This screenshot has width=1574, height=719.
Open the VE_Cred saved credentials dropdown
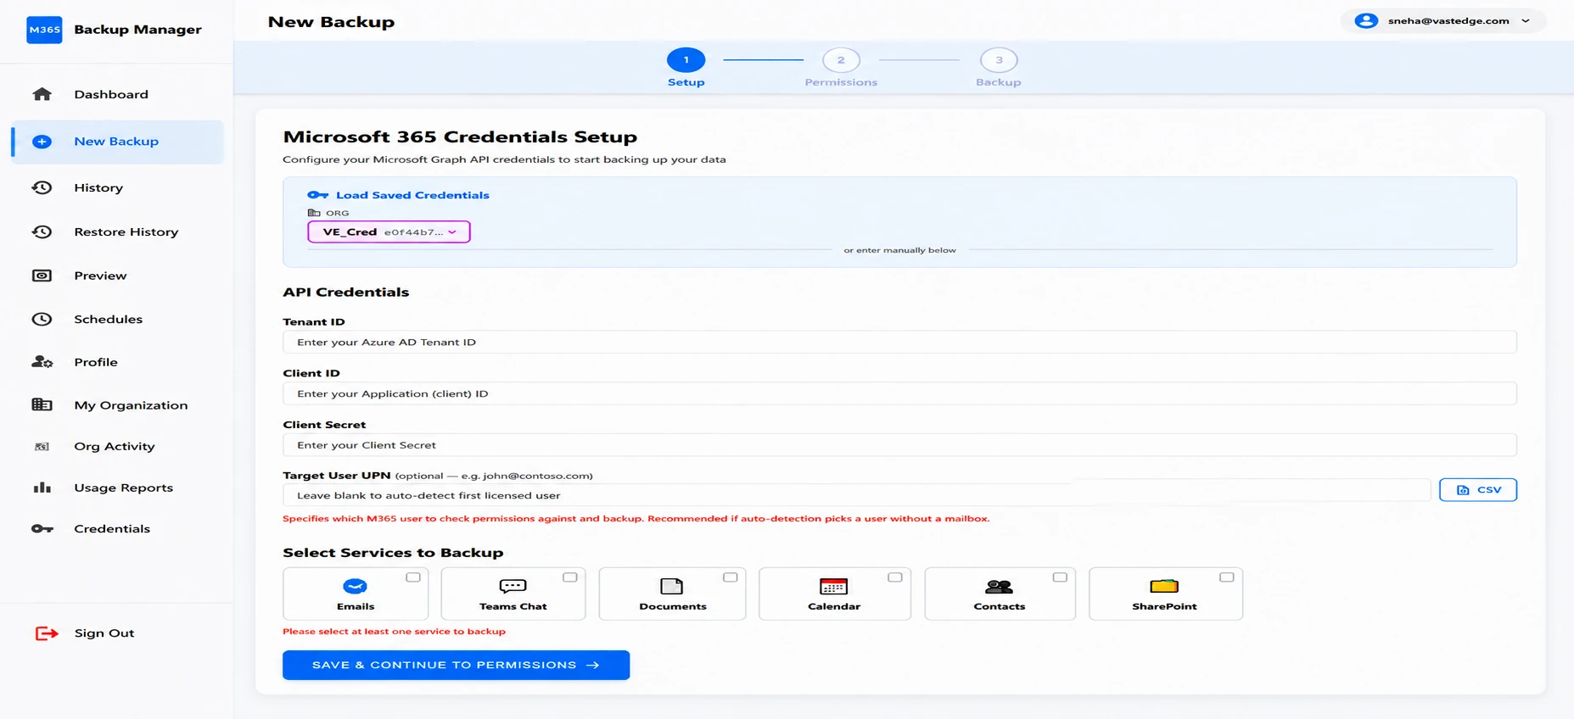(389, 232)
